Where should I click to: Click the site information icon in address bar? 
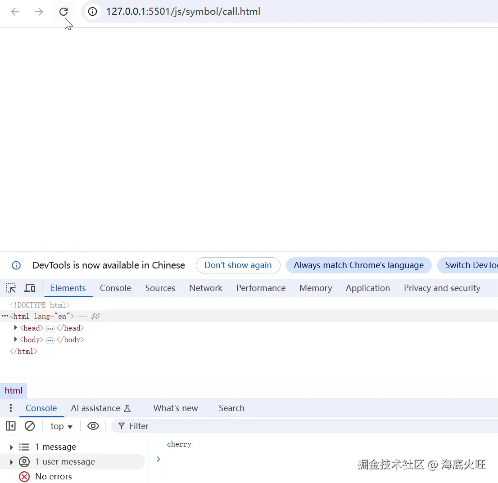92,12
